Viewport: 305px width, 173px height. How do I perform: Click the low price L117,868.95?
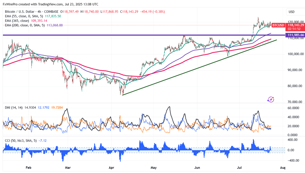point(109,12)
